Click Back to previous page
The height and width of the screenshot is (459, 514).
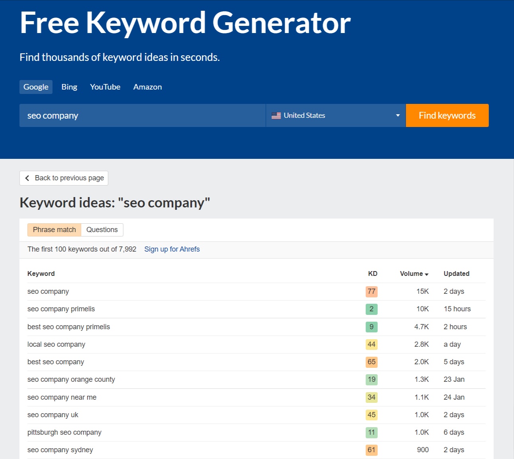(x=63, y=178)
